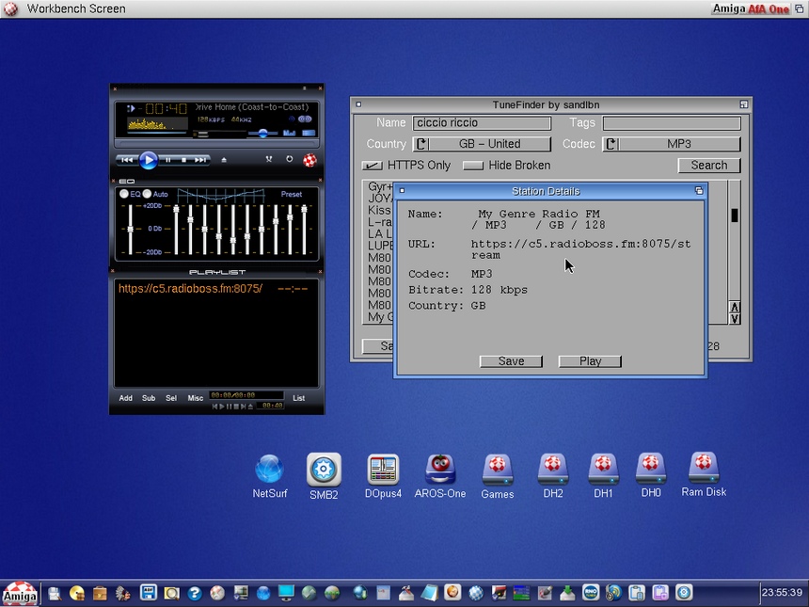Click the TuneFinder Name input field
This screenshot has width=809, height=607.
point(482,123)
